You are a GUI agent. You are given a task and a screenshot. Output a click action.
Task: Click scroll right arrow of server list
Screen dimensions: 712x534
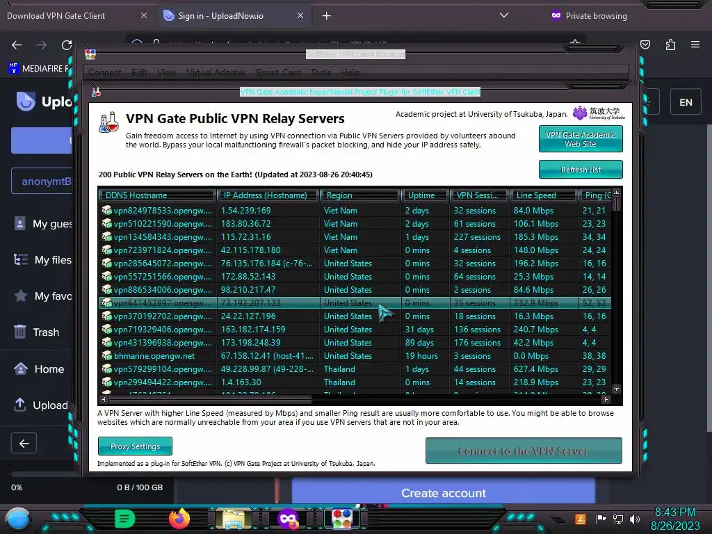coord(606,400)
